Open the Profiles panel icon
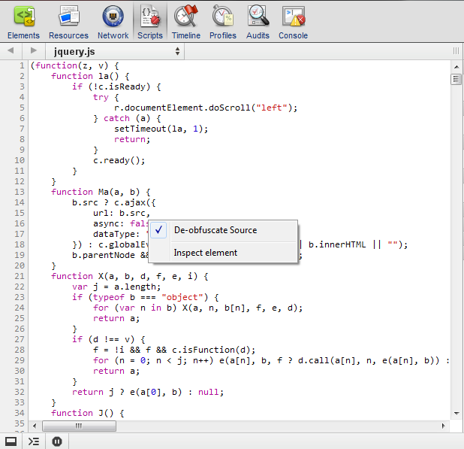Image resolution: width=464 pixels, height=449 pixels. 223,16
